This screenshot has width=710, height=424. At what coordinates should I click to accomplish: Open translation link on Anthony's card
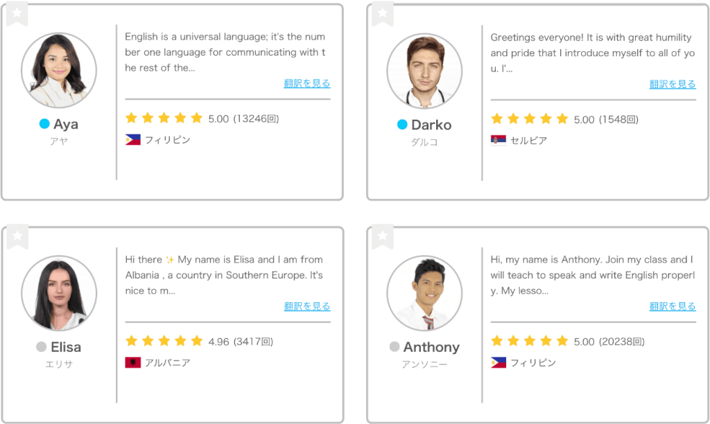coord(672,306)
